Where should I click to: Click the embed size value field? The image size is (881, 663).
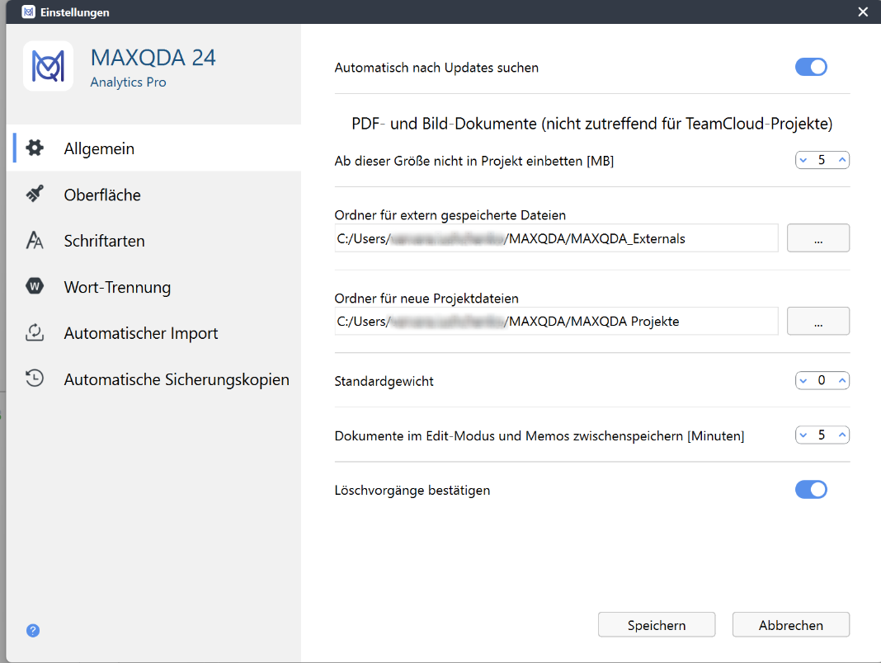coord(822,160)
